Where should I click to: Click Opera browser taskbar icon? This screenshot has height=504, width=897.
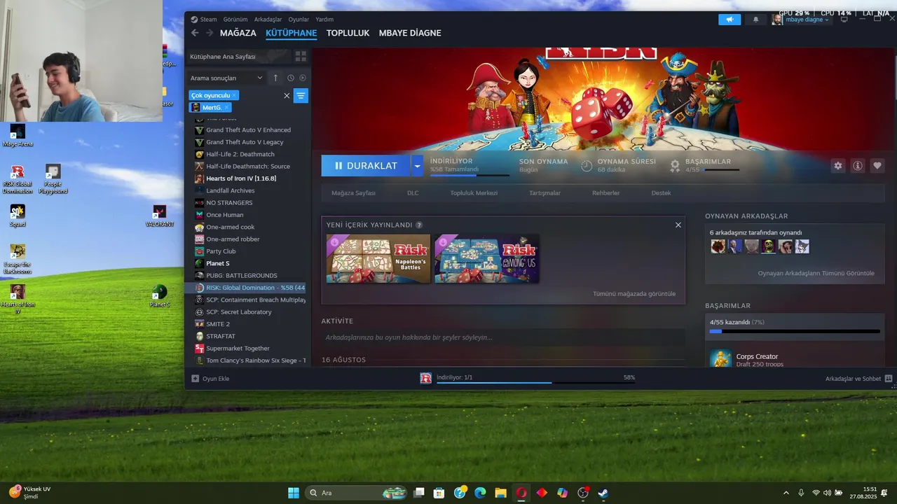click(x=521, y=493)
